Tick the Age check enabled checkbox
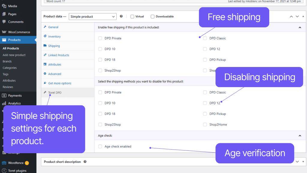The width and height of the screenshot is (307, 173). pos(100,146)
